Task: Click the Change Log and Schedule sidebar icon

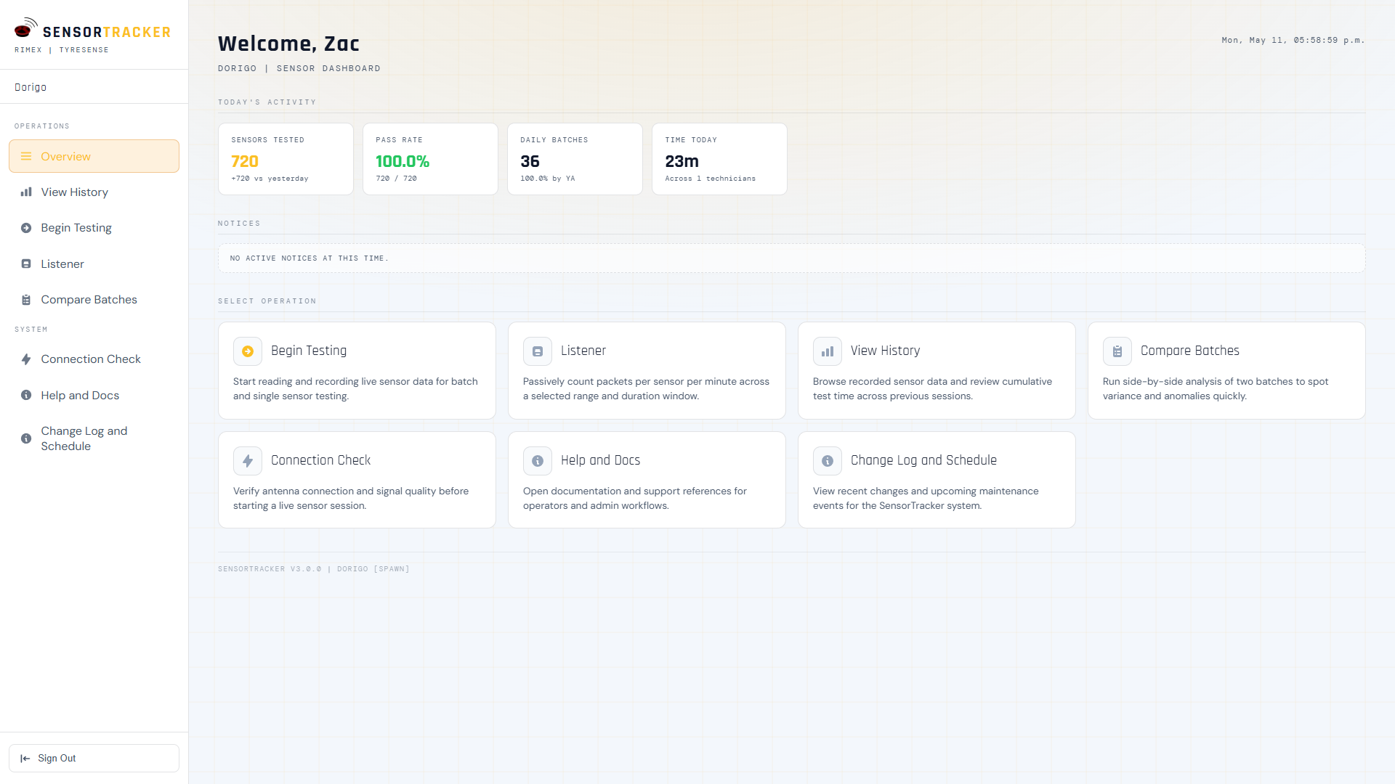Action: tap(26, 438)
